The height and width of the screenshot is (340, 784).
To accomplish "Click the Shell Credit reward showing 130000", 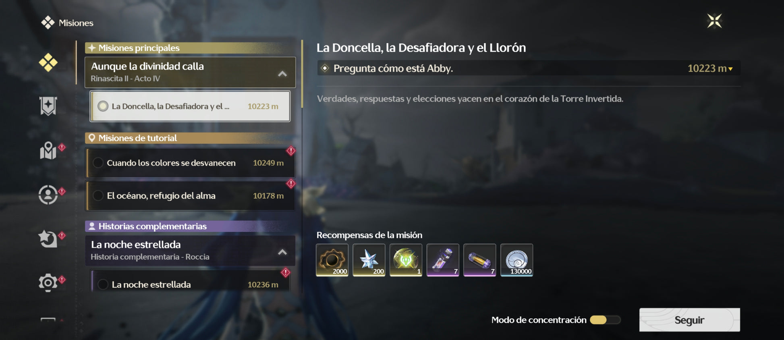I will 516,260.
